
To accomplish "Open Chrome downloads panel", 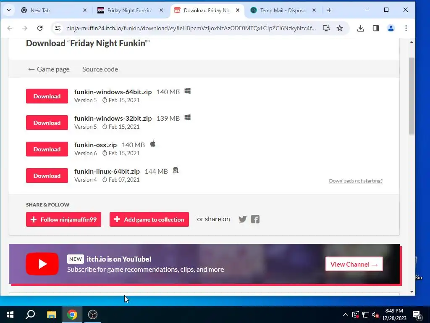I will click(361, 28).
